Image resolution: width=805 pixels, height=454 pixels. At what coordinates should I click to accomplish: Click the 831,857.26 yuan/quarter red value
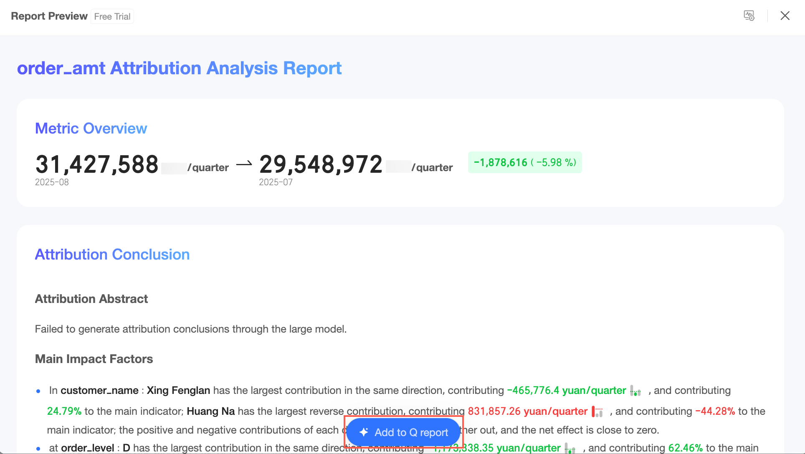click(x=527, y=411)
